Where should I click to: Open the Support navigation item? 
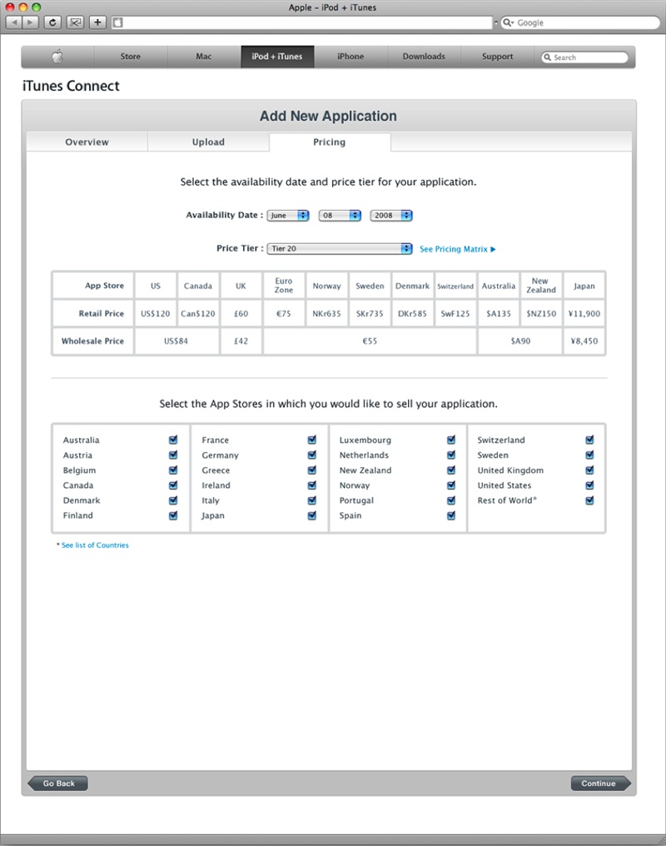(x=497, y=56)
